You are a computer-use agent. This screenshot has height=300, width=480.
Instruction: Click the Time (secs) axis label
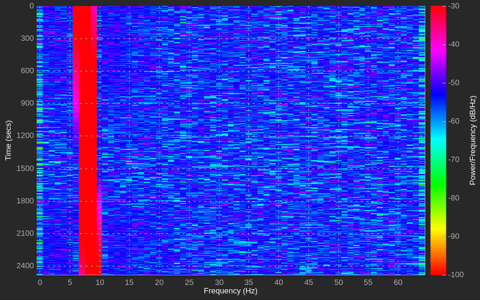pyautogui.click(x=8, y=140)
